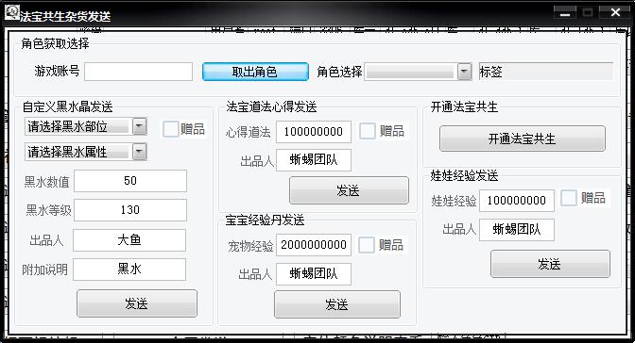Click the 法宝道法心得发送 group title
635x343 pixels.
point(271,106)
